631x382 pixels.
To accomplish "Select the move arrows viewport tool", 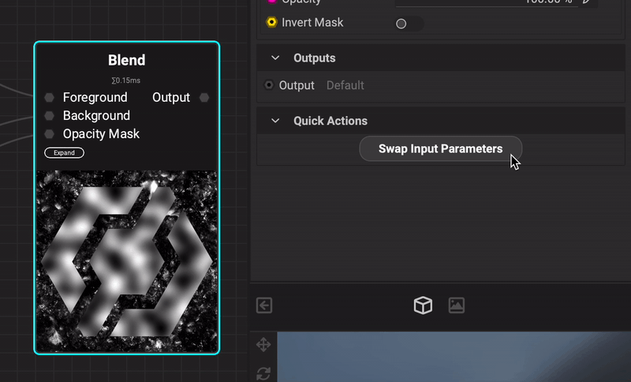I will pyautogui.click(x=263, y=345).
